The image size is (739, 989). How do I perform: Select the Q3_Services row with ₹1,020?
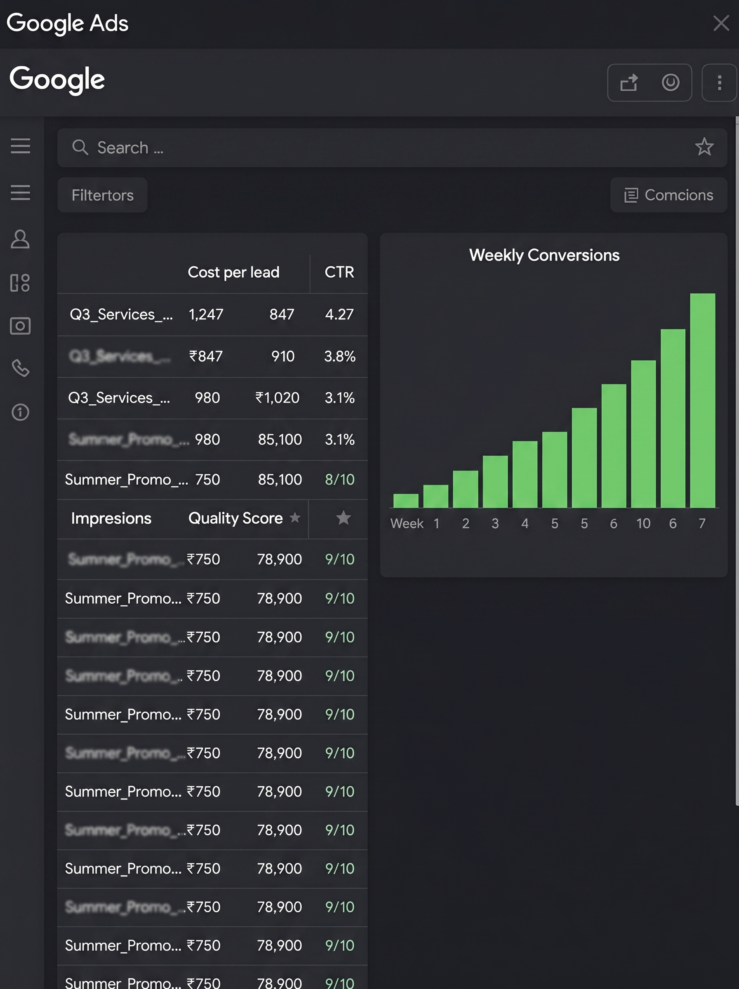click(x=212, y=398)
